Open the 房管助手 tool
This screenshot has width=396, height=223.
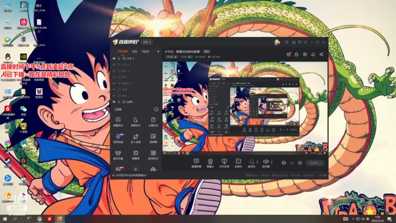pyautogui.click(x=135, y=122)
